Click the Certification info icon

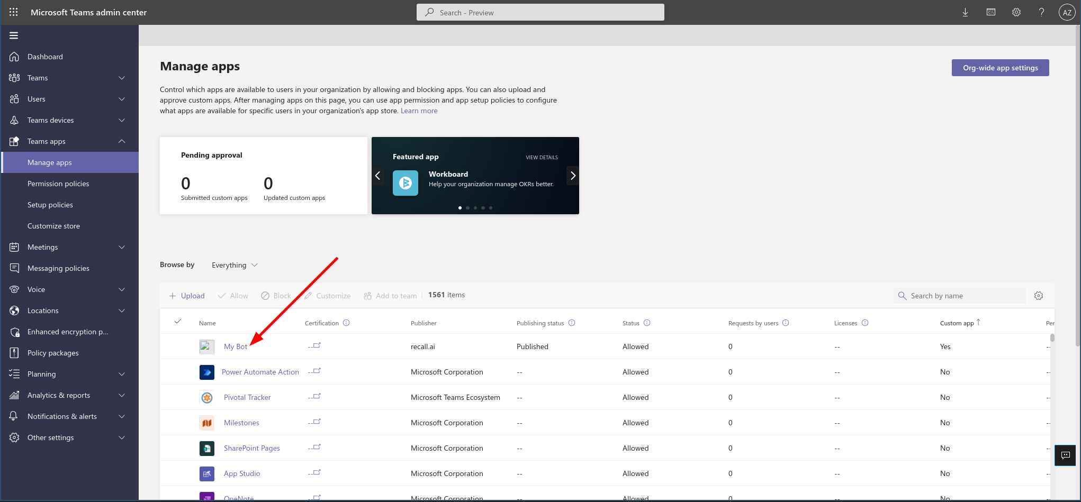tap(346, 323)
